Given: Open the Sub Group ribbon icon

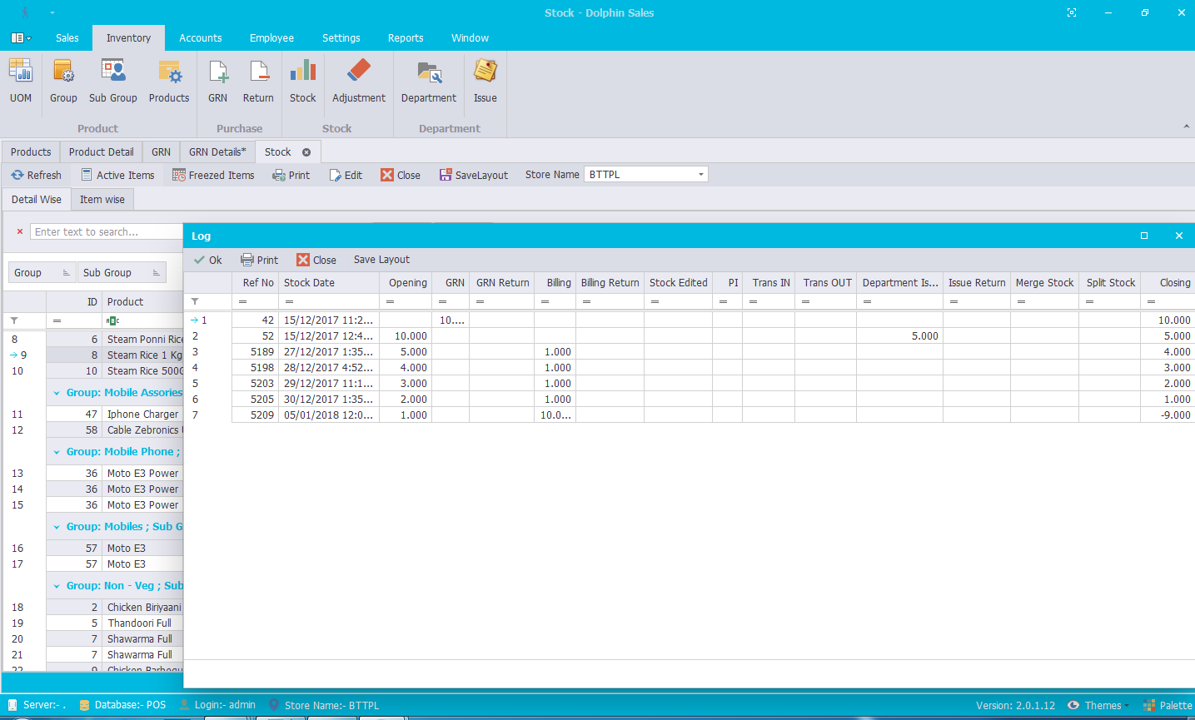Looking at the screenshot, I should point(113,82).
